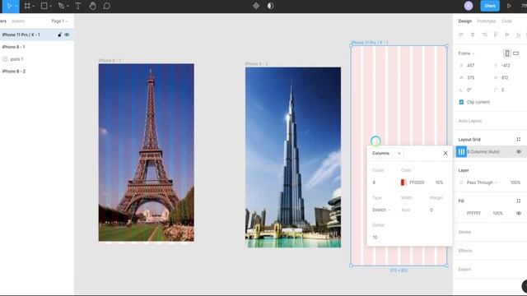
Task: Switch to the Code tab
Action: point(506,21)
